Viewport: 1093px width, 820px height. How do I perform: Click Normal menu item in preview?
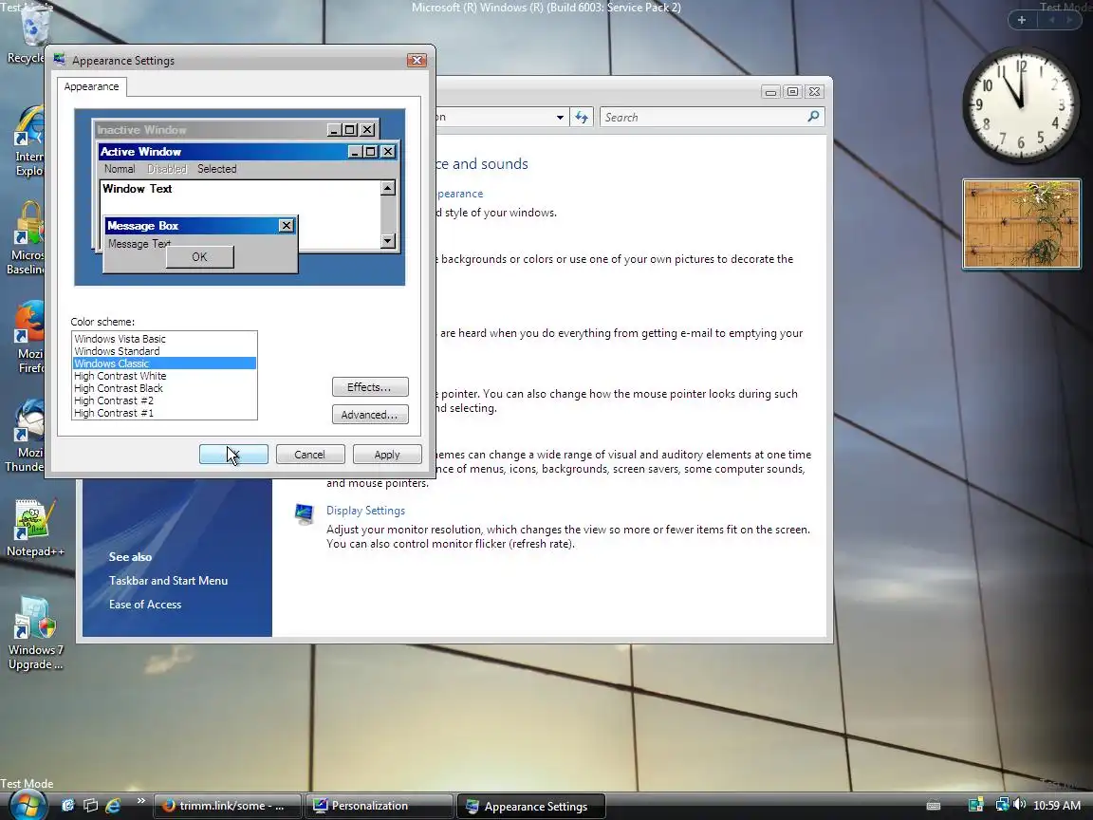[x=120, y=169]
